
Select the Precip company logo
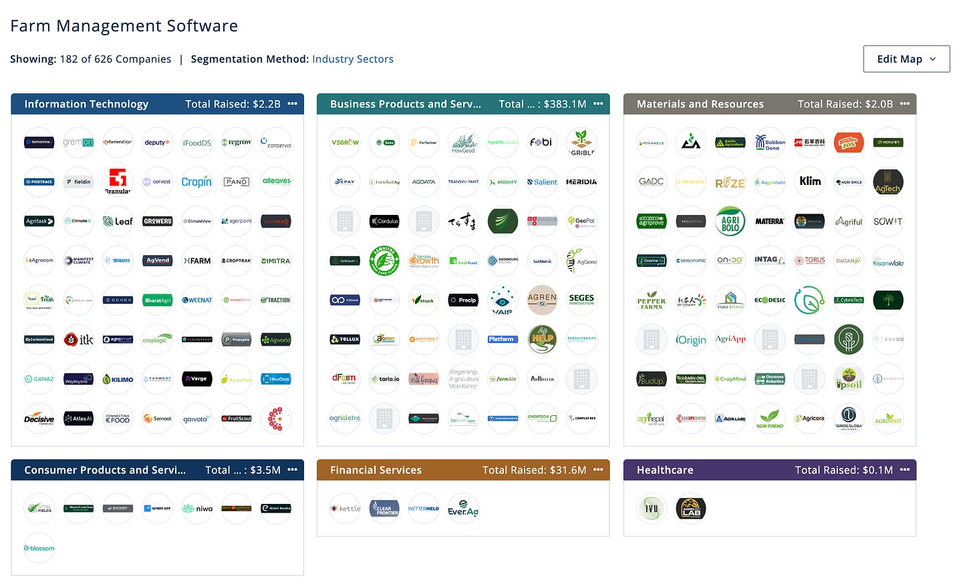[463, 300]
